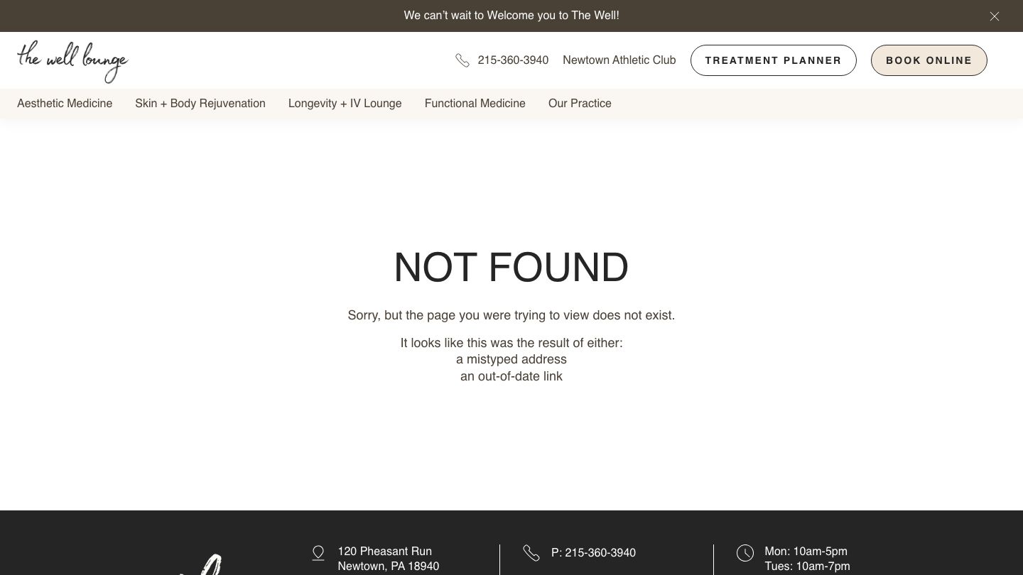Open the Aesthetic Medicine menu
The image size is (1023, 575).
[65, 104]
